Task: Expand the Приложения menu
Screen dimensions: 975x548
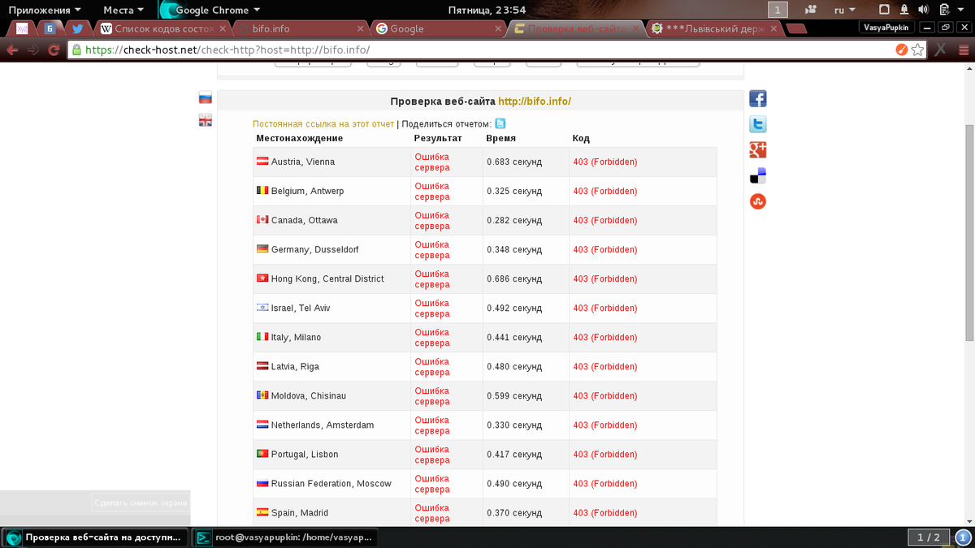Action: click(x=45, y=10)
